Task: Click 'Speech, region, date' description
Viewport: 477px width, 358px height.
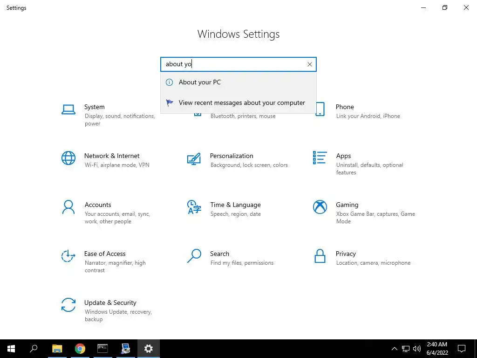Action: [x=235, y=214]
